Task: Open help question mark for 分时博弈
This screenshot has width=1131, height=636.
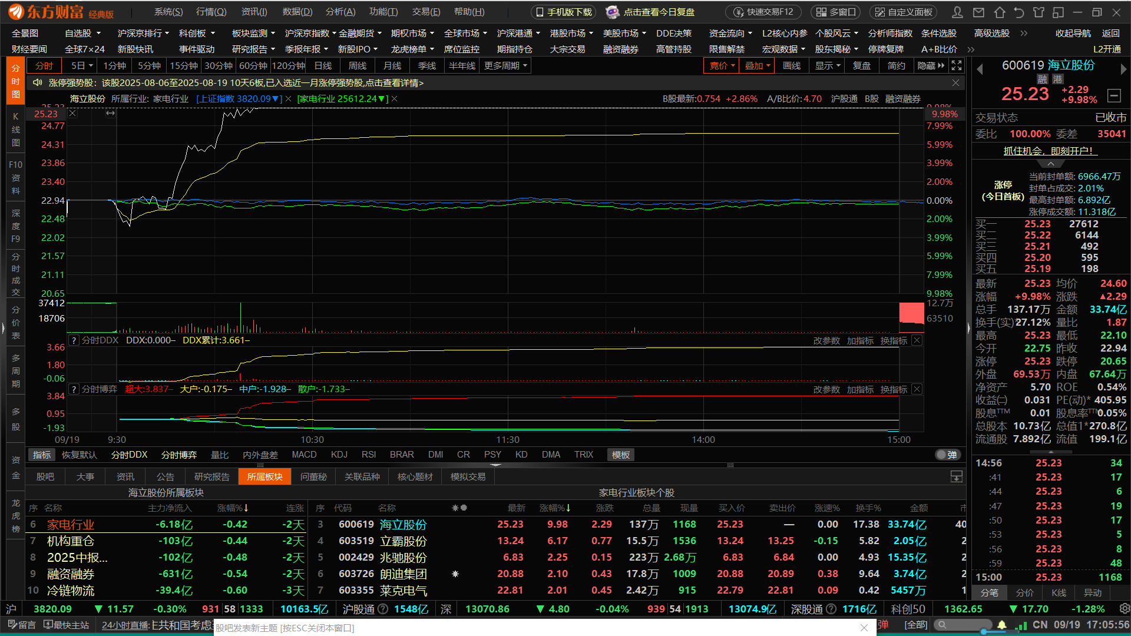Action: [x=74, y=389]
